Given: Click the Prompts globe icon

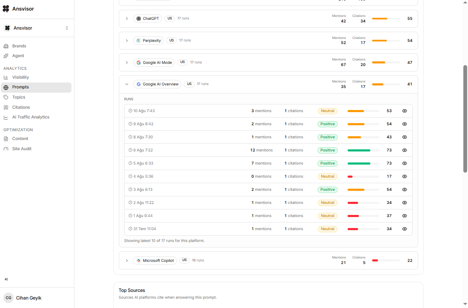Looking at the screenshot, I should click(6, 87).
